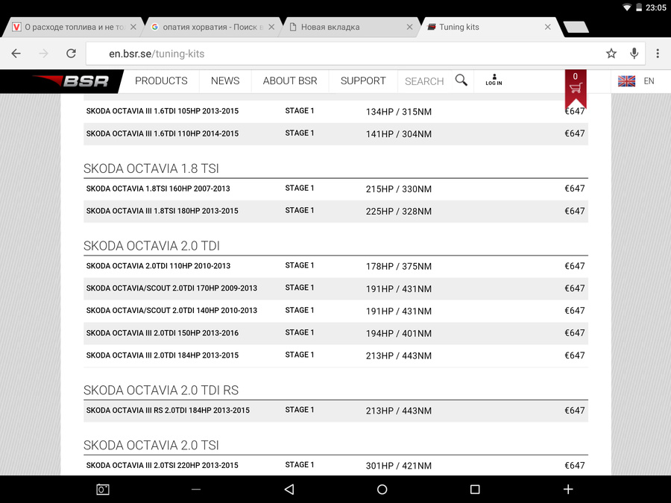This screenshot has height=503, width=671.
Task: Tap the Android back button
Action: click(289, 490)
